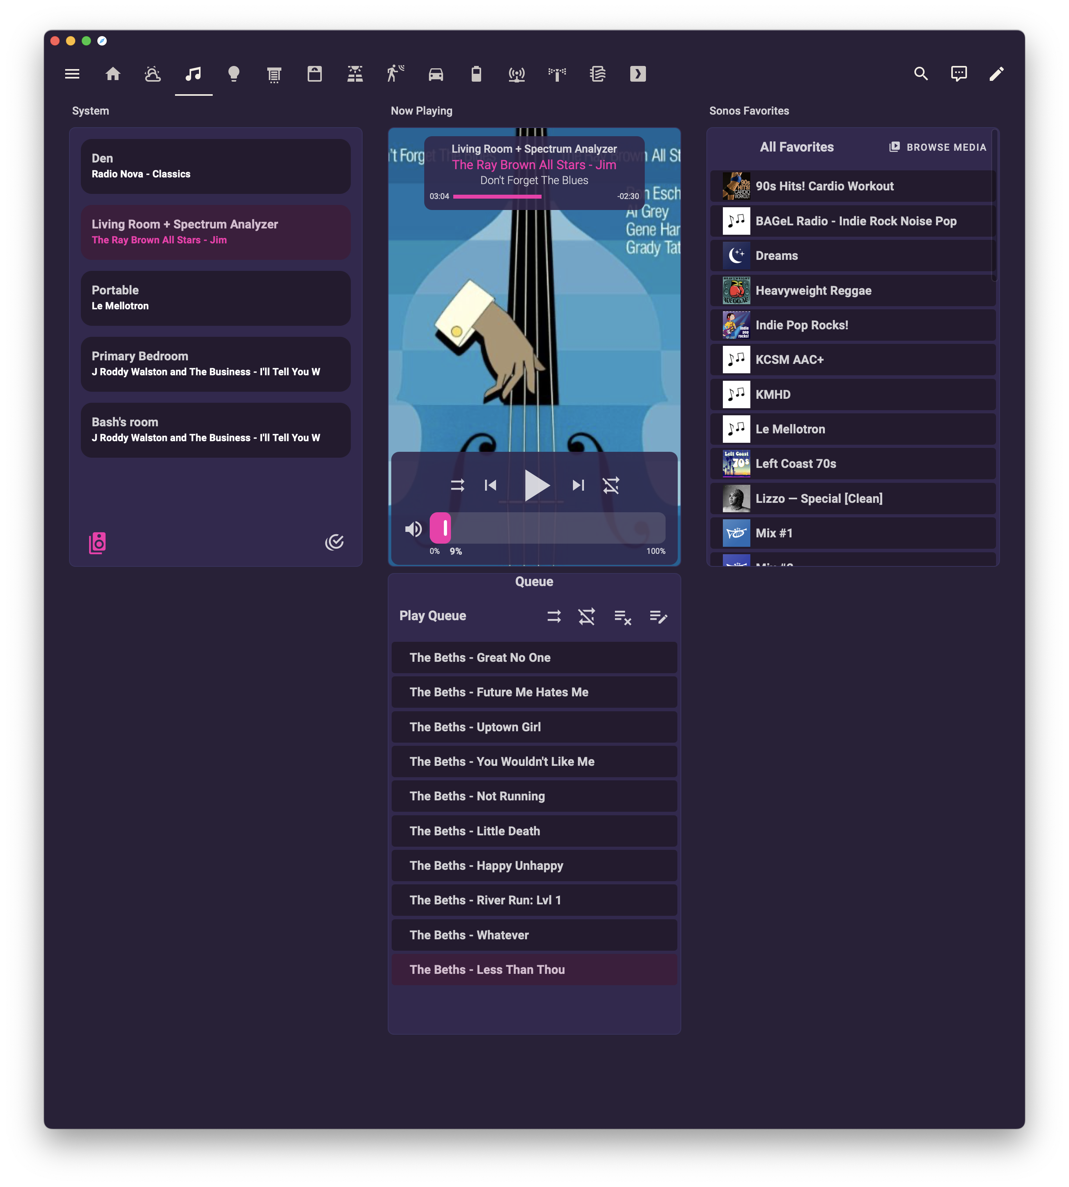
Task: Mute the volume speaker icon
Action: coord(414,530)
